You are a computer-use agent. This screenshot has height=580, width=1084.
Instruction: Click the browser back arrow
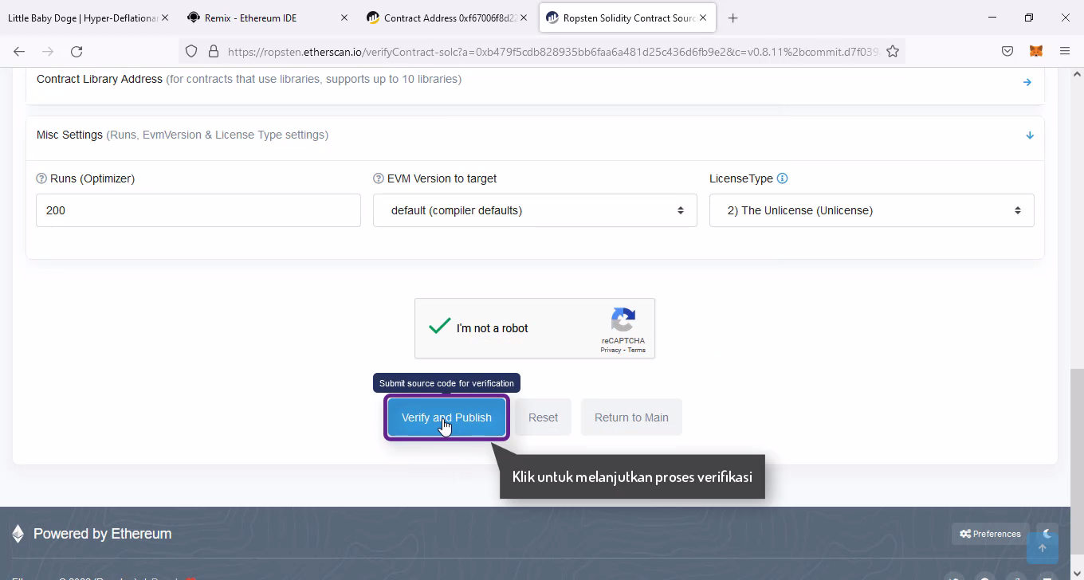click(x=19, y=51)
